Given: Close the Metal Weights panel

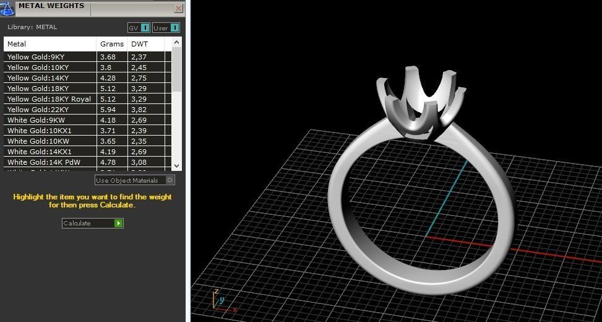Looking at the screenshot, I should tap(179, 9).
